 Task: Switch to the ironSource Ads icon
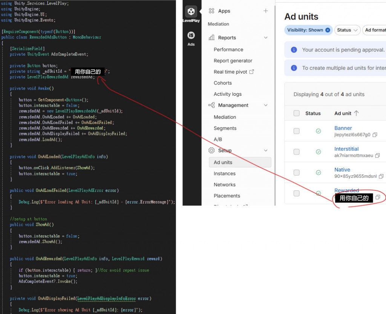pos(191,35)
